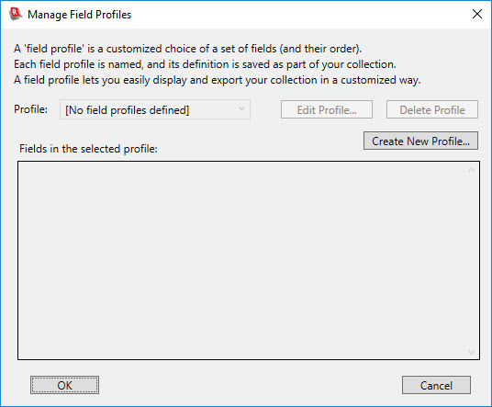Screen dimensions: 492x407
Task: Click the Edit Profile... button
Action: coord(327,109)
